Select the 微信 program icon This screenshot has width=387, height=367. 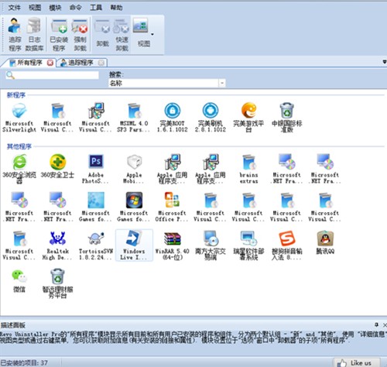point(19,281)
